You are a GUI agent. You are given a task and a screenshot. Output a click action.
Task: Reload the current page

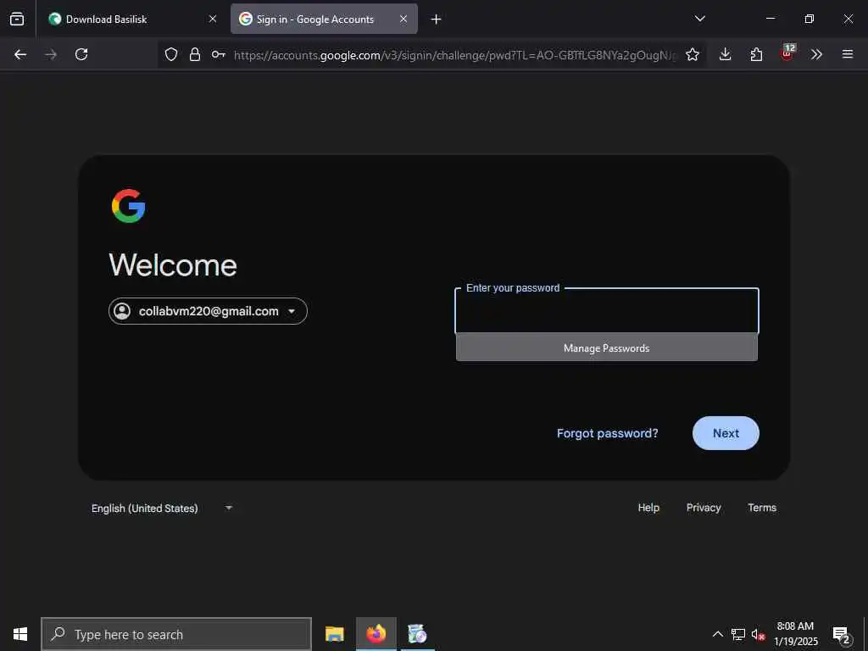coord(81,54)
